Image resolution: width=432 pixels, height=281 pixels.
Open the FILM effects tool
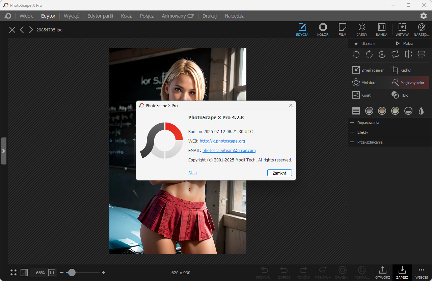[x=343, y=30]
